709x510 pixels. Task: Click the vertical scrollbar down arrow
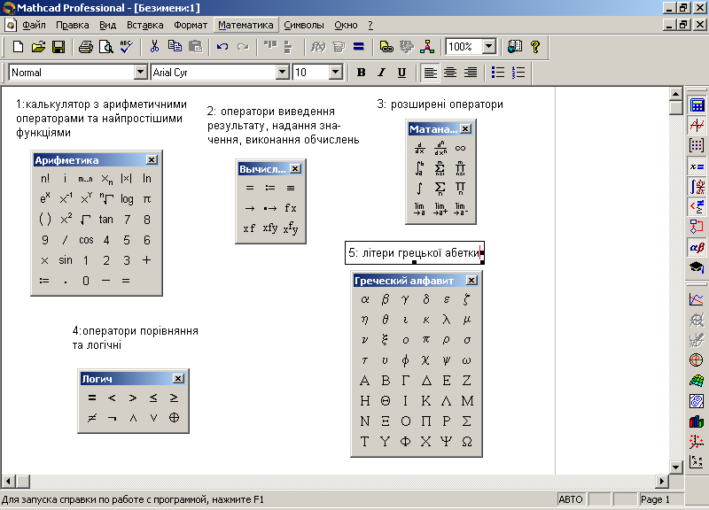click(675, 467)
